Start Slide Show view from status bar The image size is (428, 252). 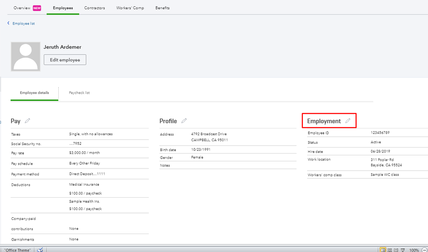point(403,250)
